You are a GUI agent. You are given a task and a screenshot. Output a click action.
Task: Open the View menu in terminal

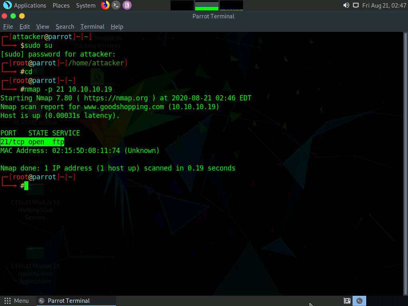tap(43, 27)
